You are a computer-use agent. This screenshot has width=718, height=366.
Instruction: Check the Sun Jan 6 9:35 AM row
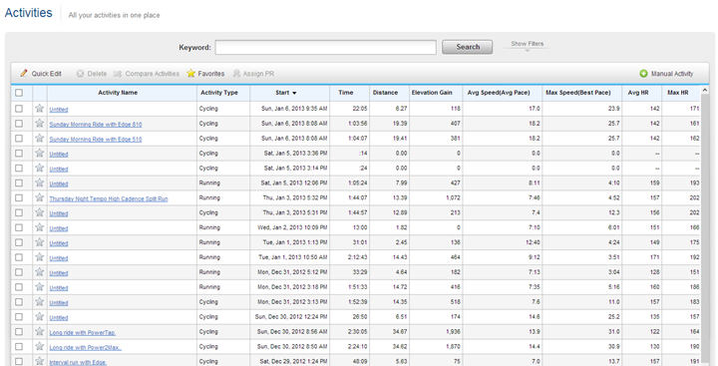pos(19,109)
